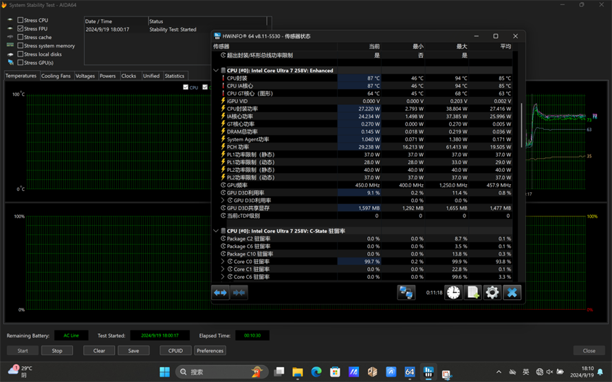Enable the Stress GPU(s) checkbox
The width and height of the screenshot is (612, 382).
(x=21, y=63)
